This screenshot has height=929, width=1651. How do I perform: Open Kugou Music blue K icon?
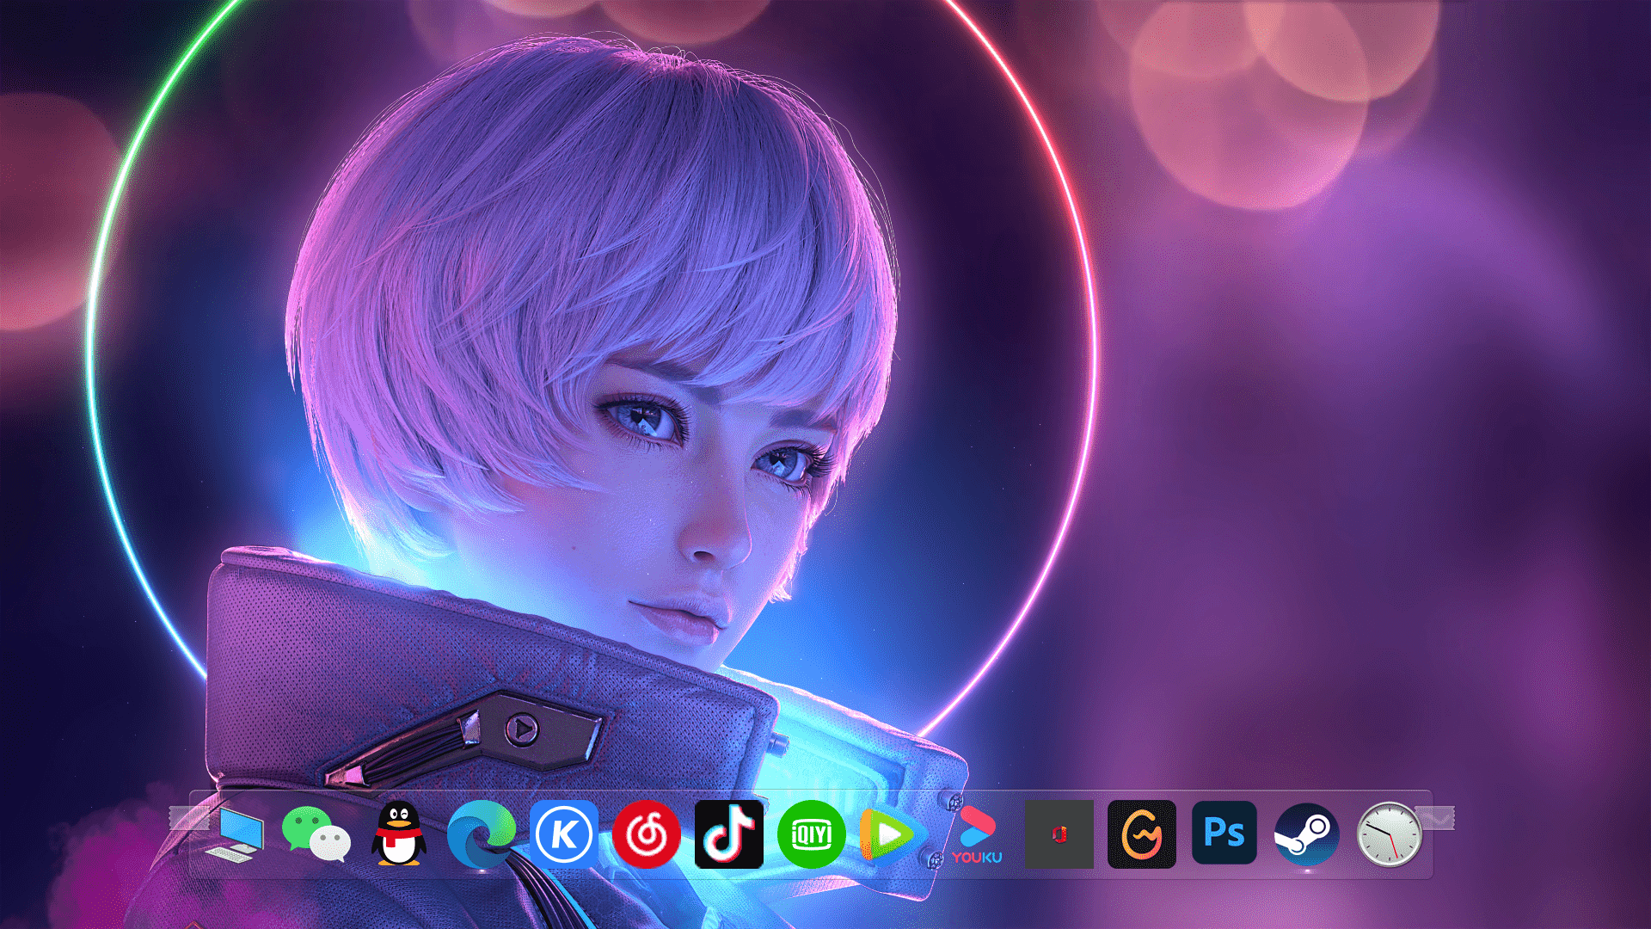(564, 834)
